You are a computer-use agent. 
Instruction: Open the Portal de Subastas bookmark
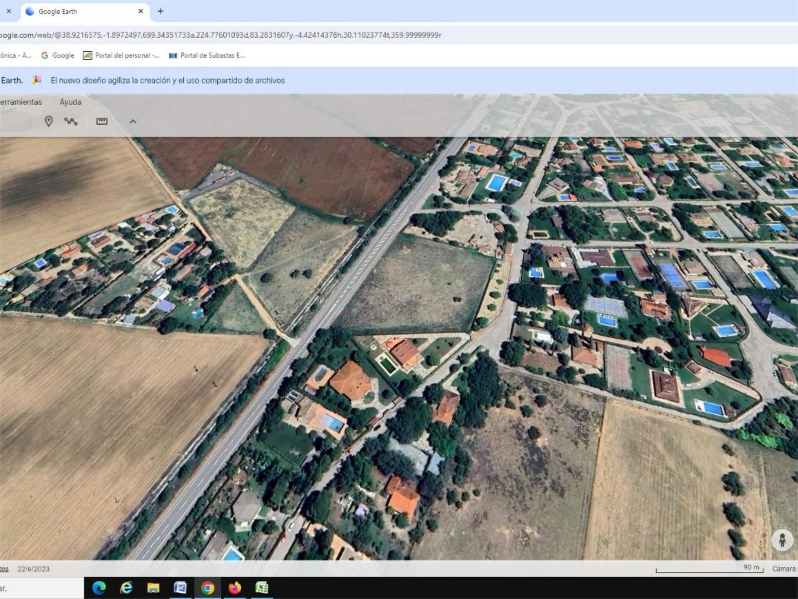pos(207,55)
